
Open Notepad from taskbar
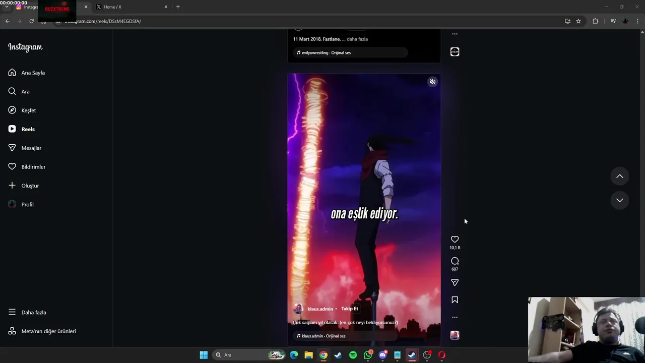point(397,355)
